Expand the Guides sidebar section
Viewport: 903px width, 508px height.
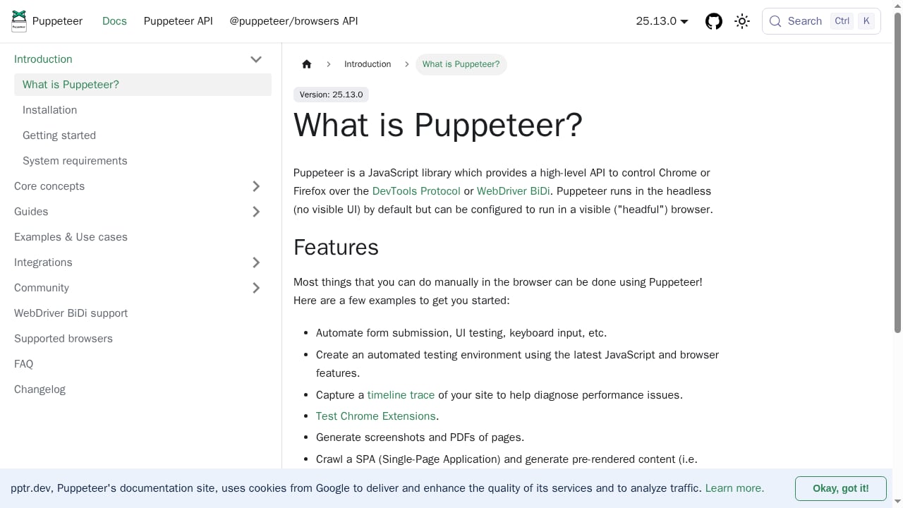[256, 212]
